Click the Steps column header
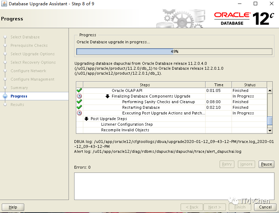The image size is (279, 213). (x=144, y=85)
